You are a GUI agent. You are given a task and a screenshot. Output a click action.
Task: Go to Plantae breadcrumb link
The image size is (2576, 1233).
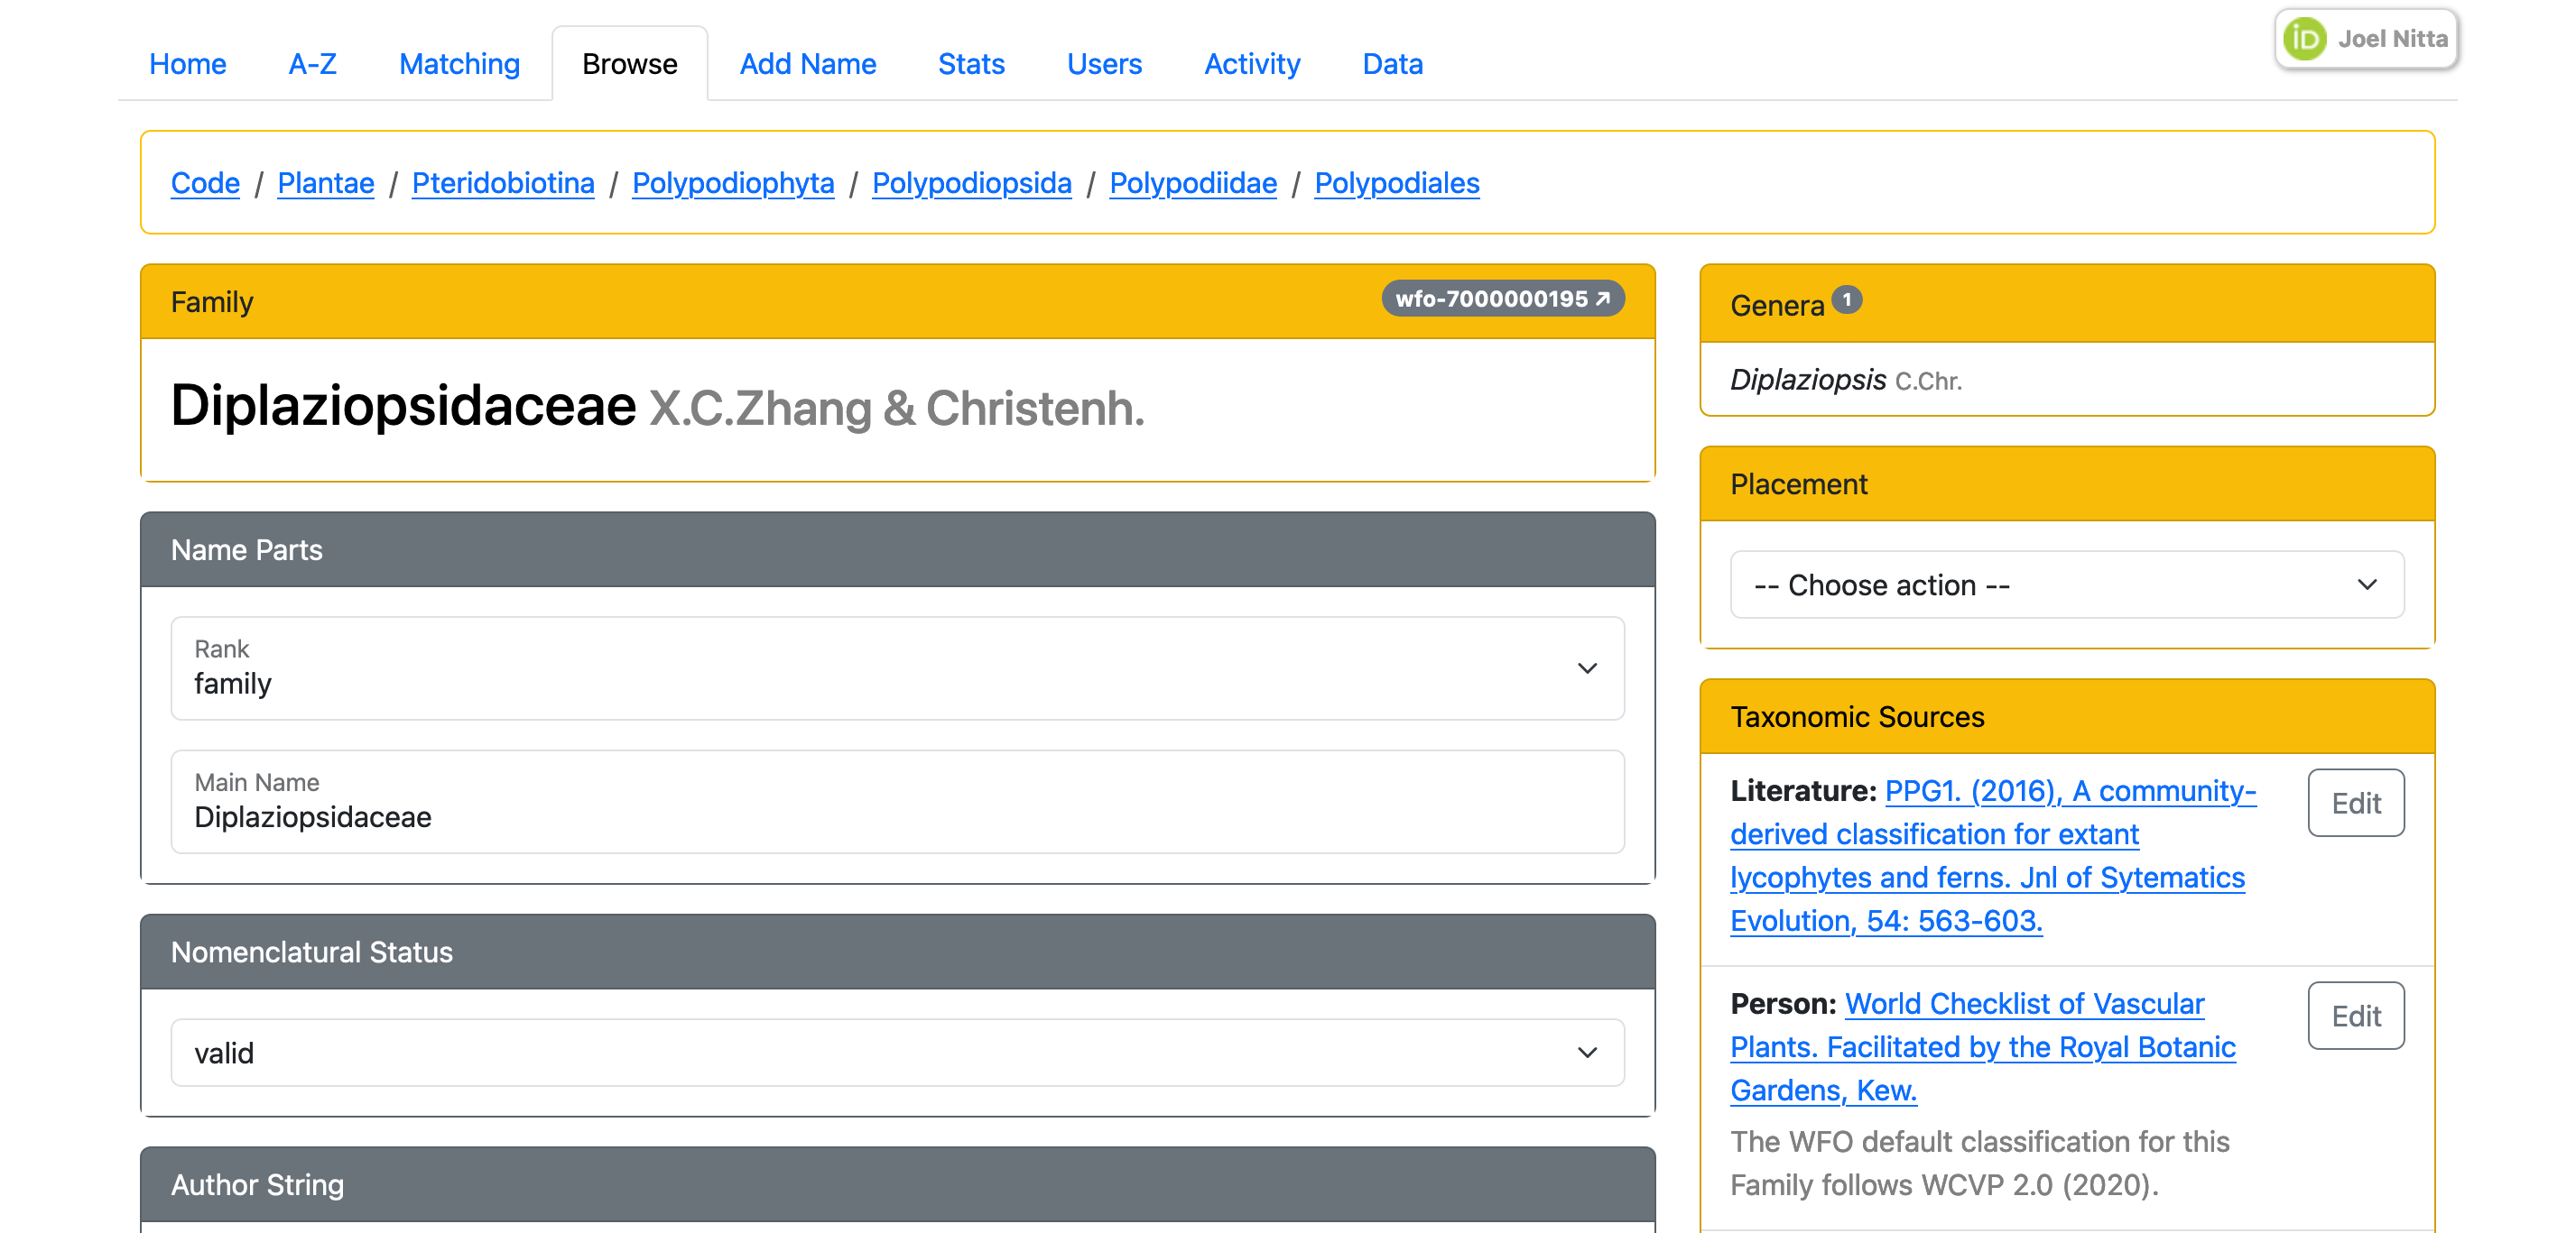click(x=325, y=183)
